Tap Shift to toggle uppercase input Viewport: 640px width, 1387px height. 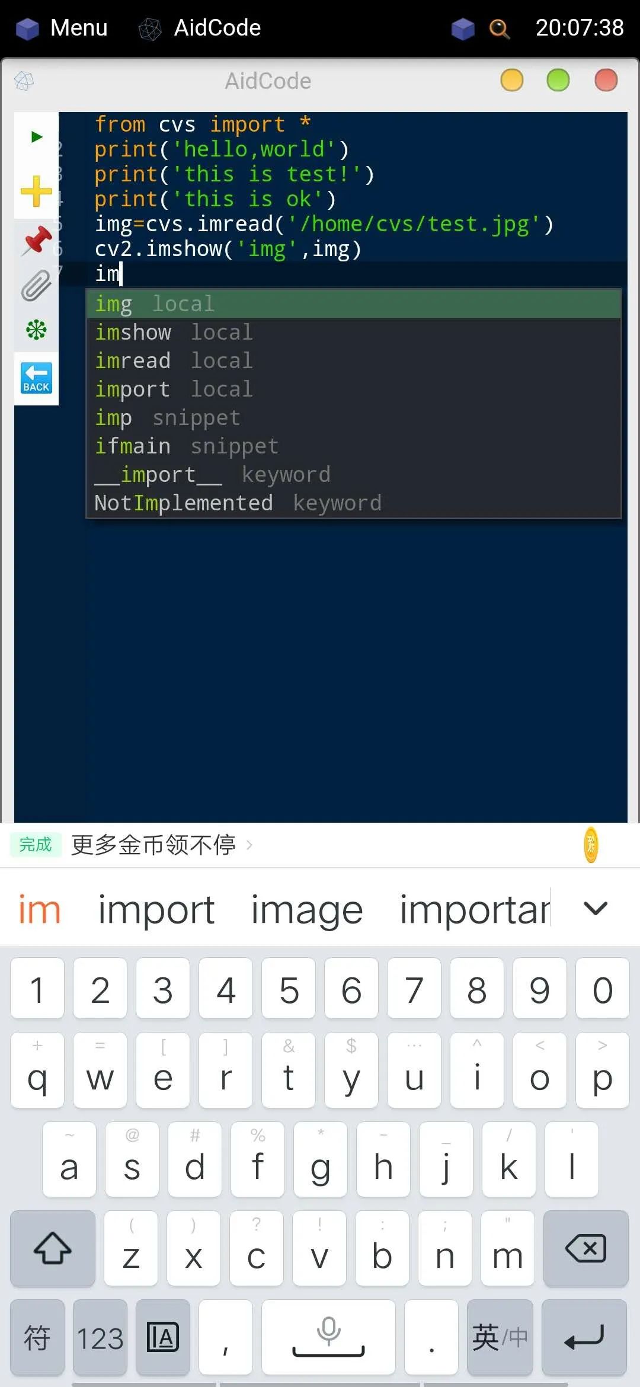click(52, 1249)
